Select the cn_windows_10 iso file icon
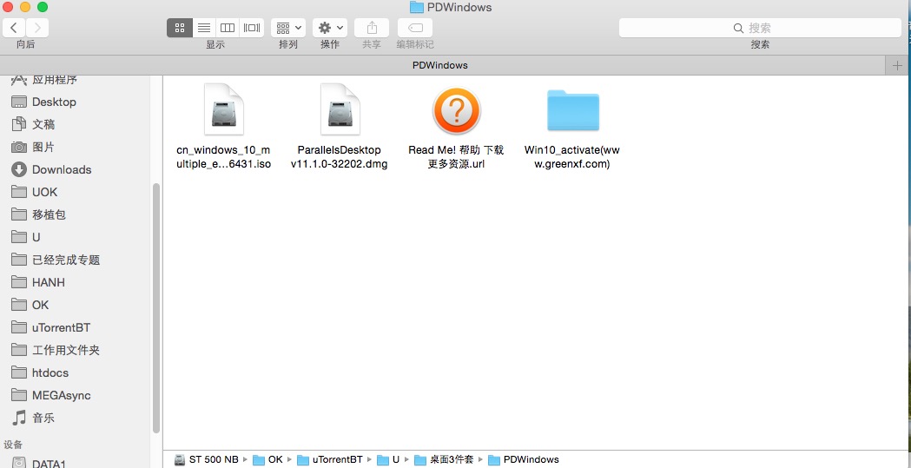Image resolution: width=911 pixels, height=468 pixels. point(224,109)
